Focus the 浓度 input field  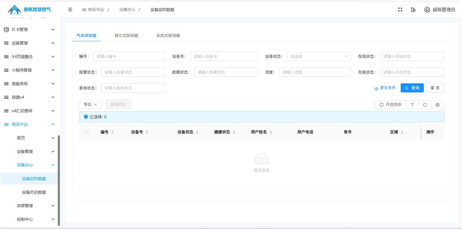point(315,72)
